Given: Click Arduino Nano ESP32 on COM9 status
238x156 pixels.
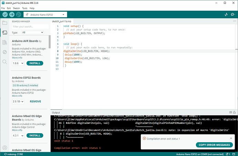Looking at the screenshot, I should click(x=200, y=154).
